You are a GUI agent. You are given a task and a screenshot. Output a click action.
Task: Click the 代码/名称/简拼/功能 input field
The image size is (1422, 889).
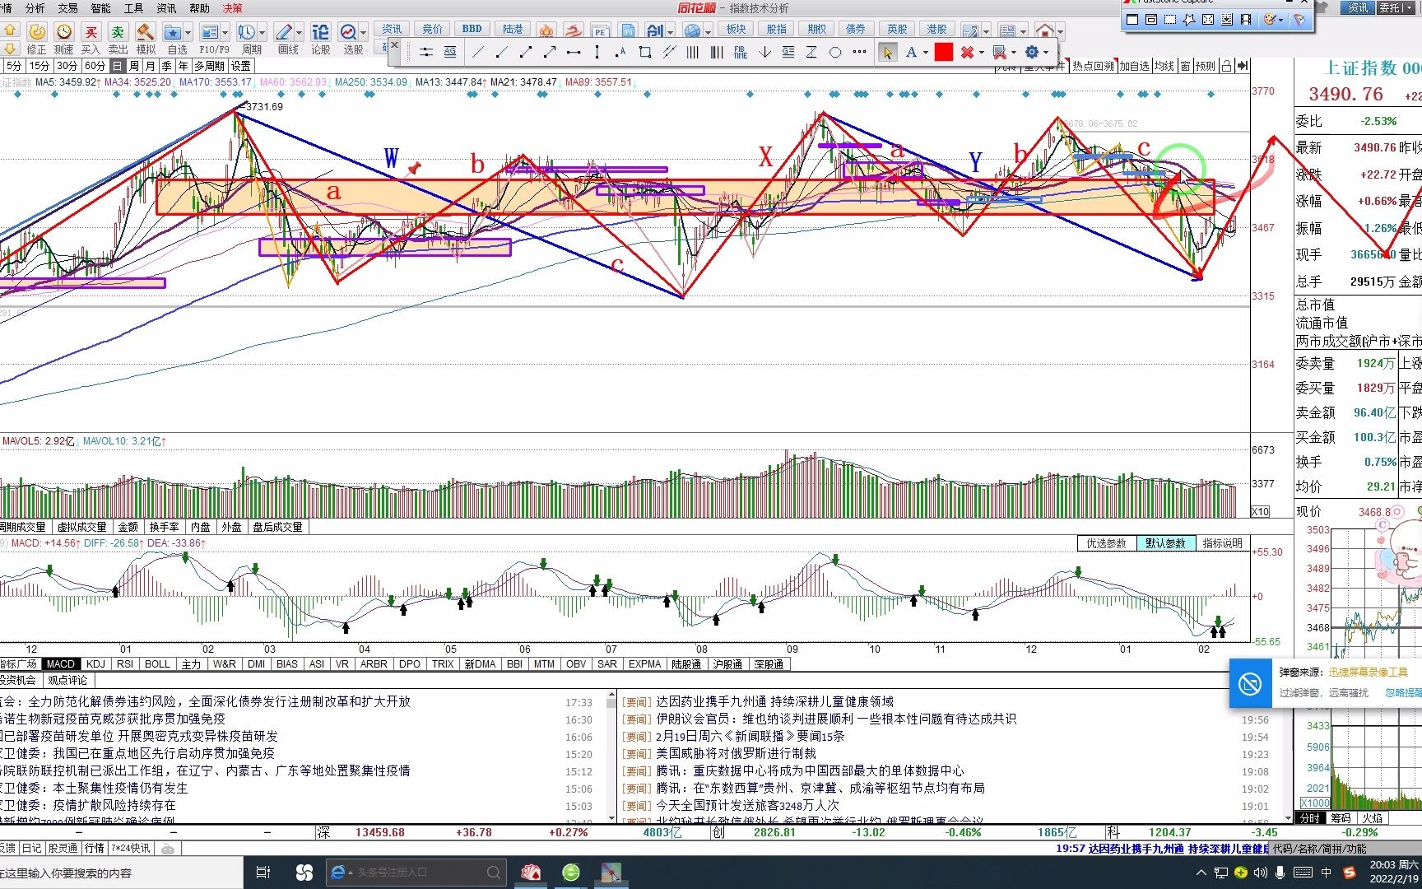click(x=1346, y=849)
